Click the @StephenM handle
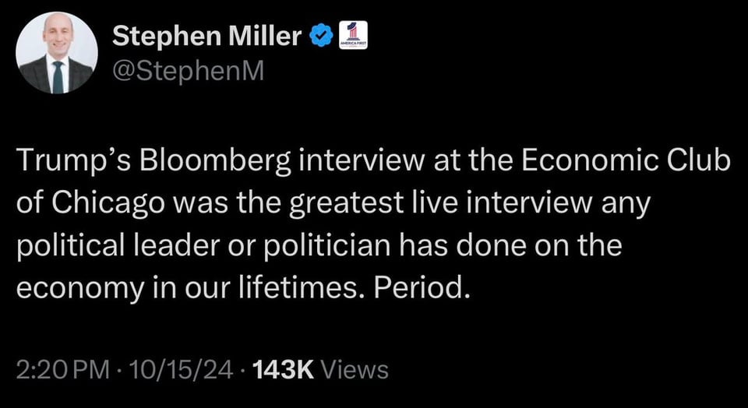This screenshot has height=408, width=748. [x=189, y=72]
